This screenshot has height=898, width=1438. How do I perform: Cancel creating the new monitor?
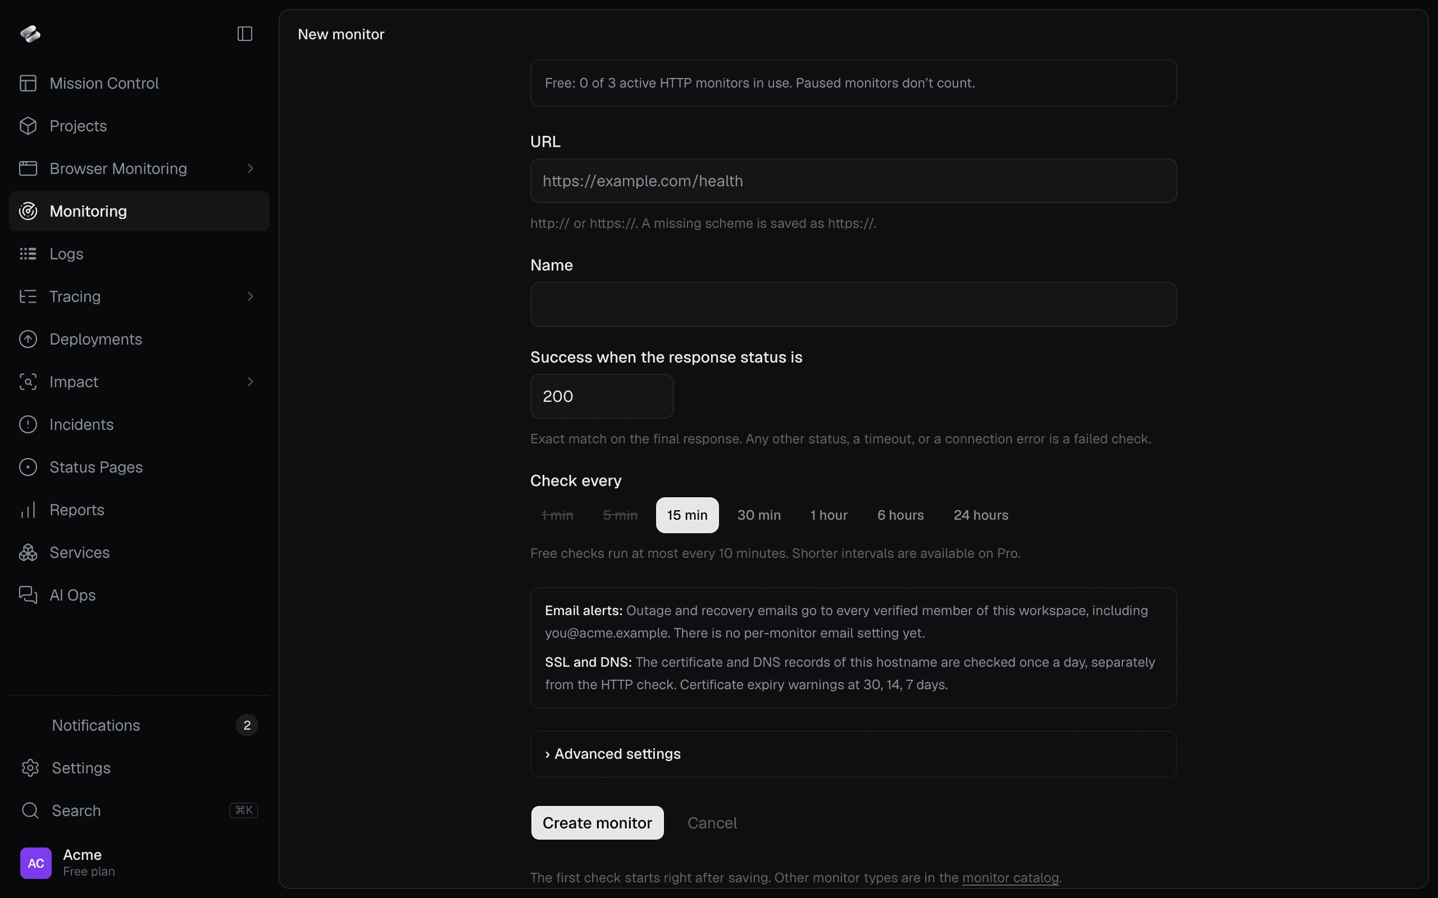click(x=712, y=823)
